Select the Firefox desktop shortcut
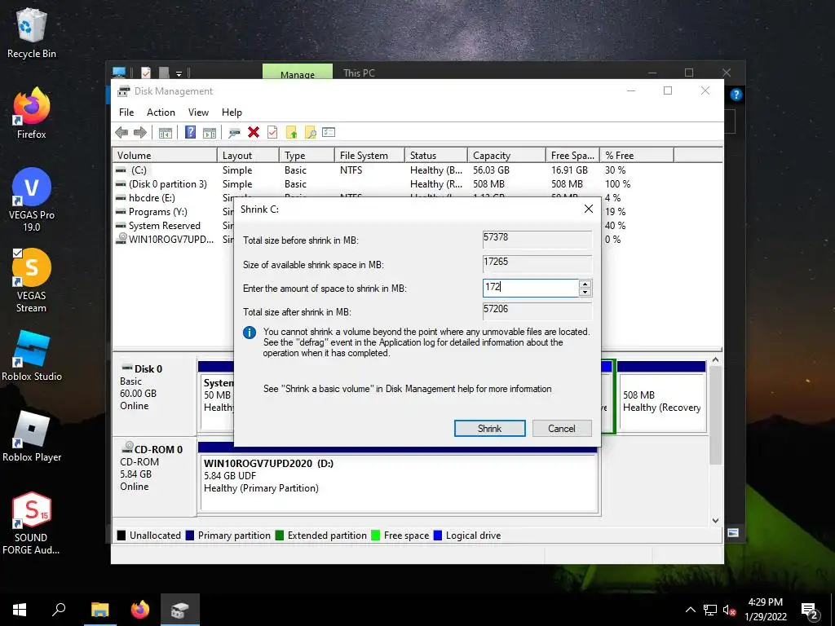The image size is (835, 626). [32, 113]
